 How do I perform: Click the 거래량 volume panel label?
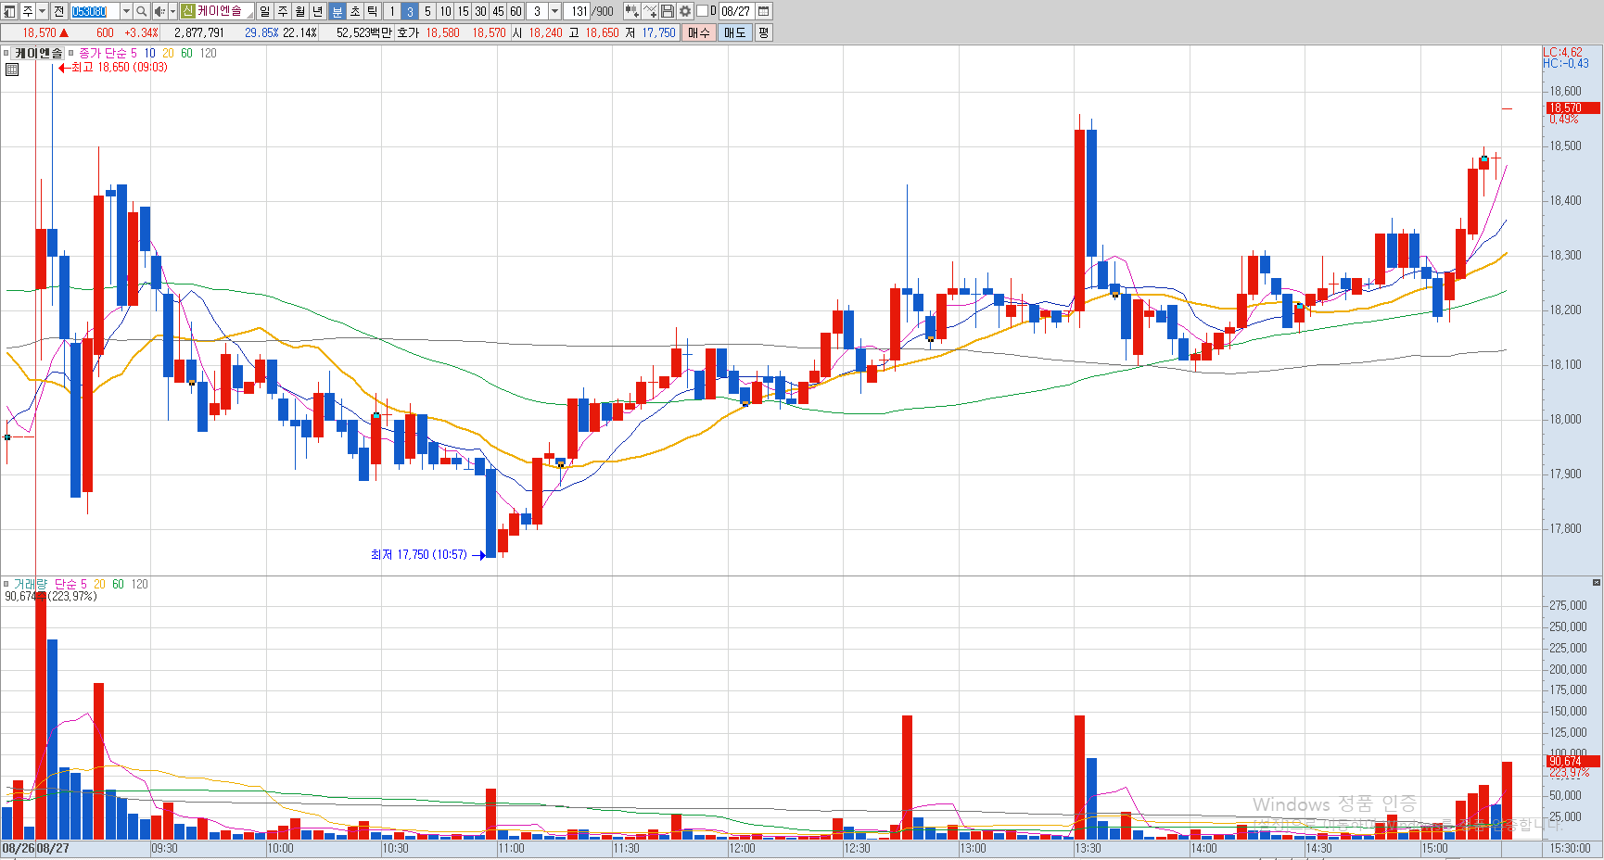[x=30, y=585]
